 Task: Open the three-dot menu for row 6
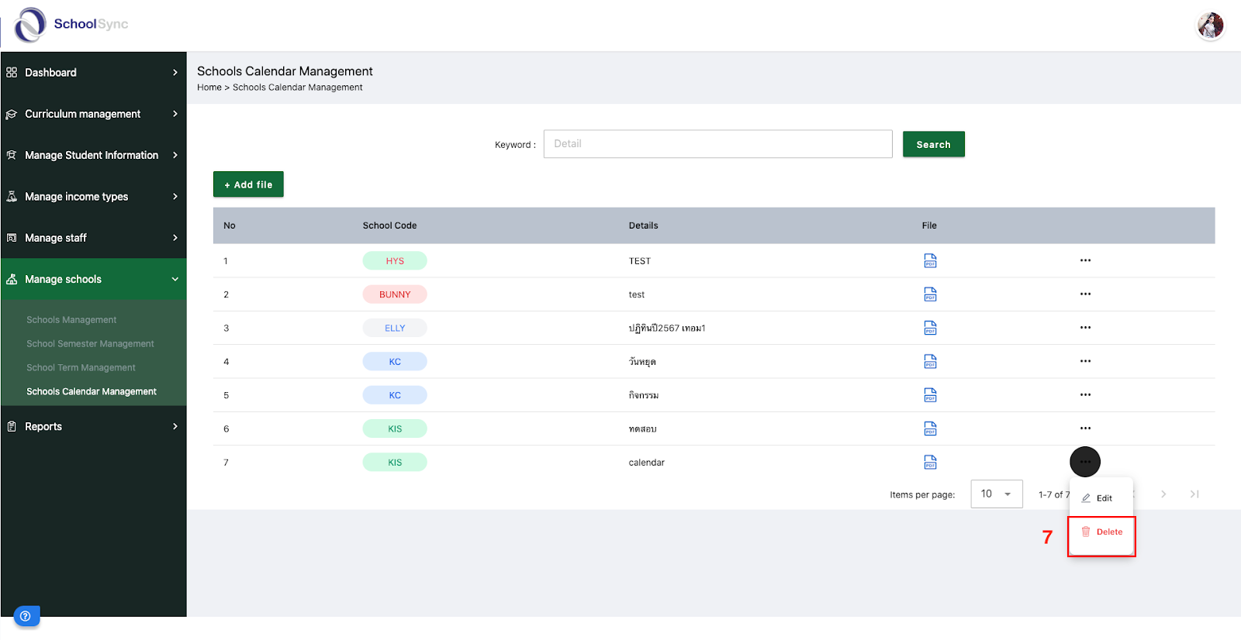point(1085,428)
